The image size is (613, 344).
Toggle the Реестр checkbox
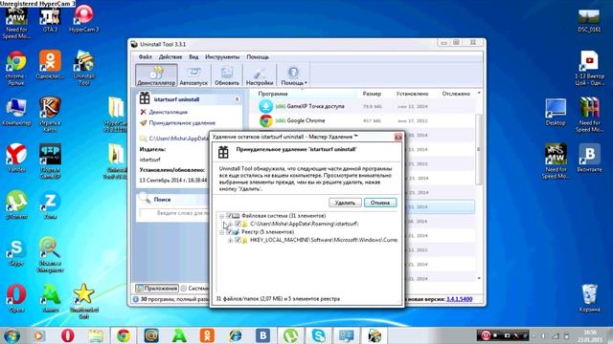point(229,232)
